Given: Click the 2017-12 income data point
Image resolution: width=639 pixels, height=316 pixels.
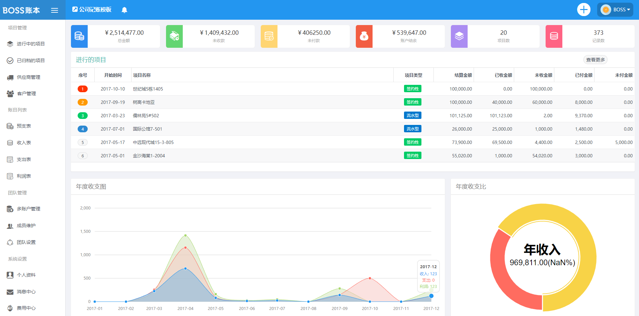Looking at the screenshot, I should coord(431,296).
